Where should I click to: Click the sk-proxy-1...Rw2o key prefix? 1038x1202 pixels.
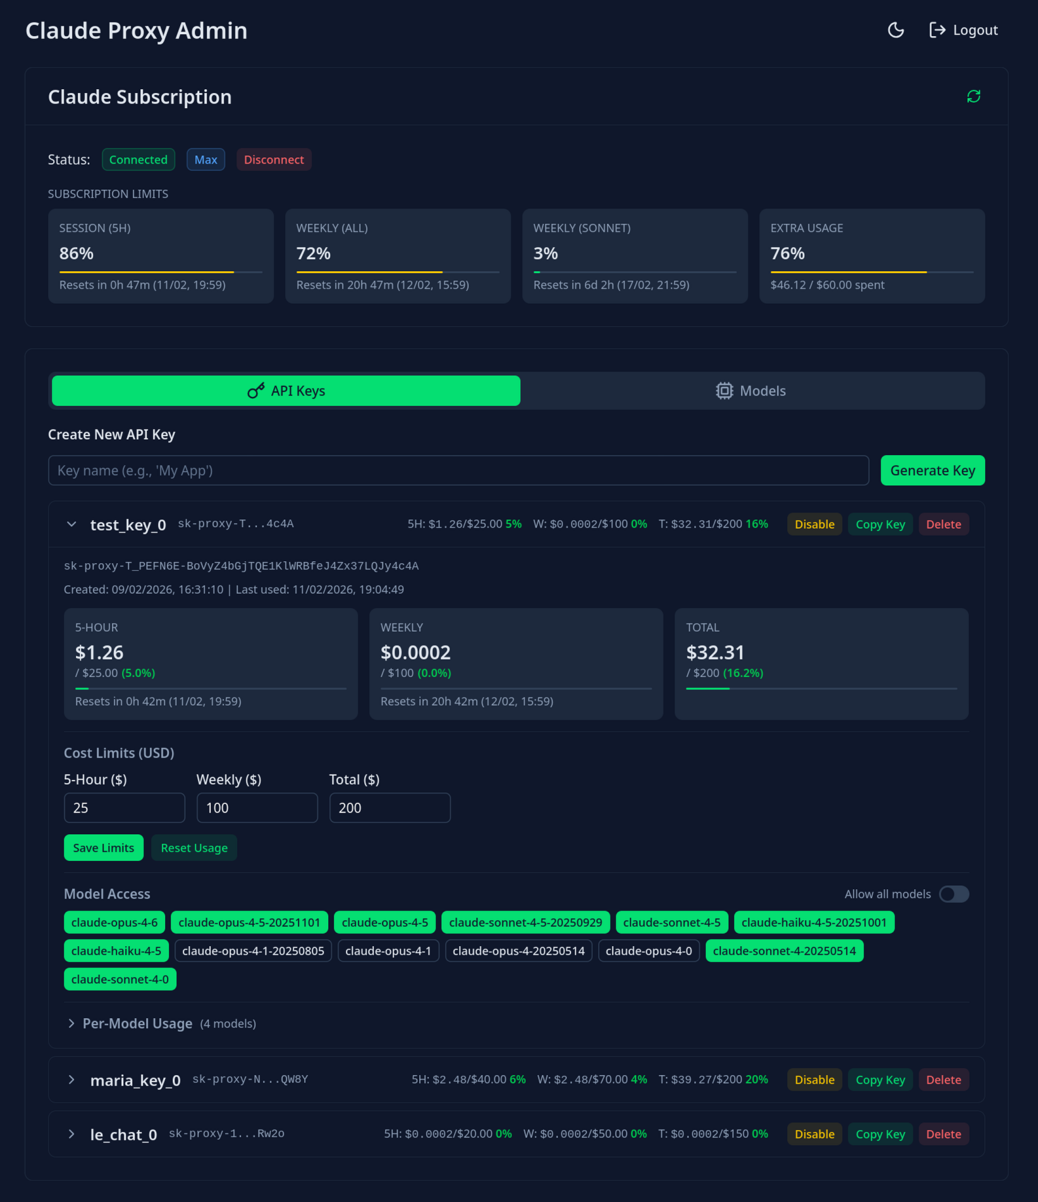[x=226, y=1133]
